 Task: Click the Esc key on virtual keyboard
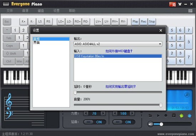[7, 21]
